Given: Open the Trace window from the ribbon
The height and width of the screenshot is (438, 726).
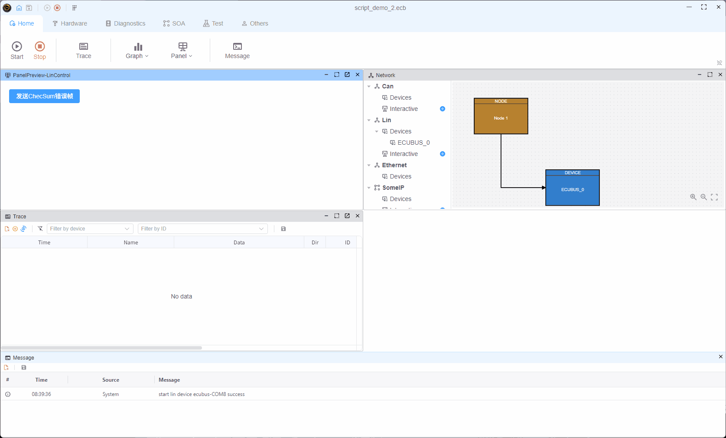Looking at the screenshot, I should pos(84,50).
